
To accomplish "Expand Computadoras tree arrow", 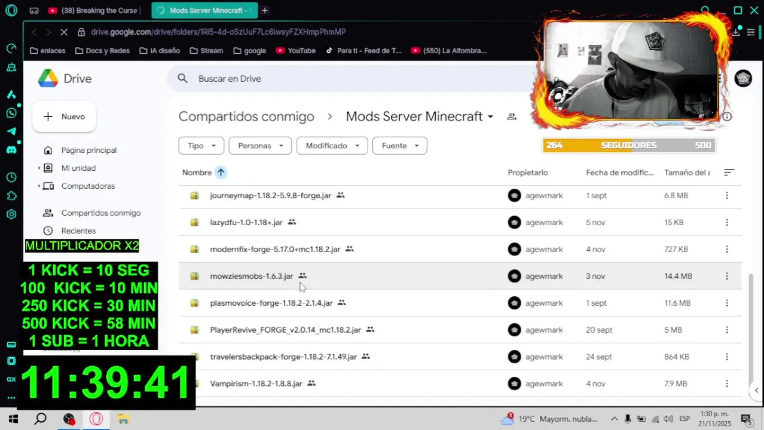I will coord(39,186).
